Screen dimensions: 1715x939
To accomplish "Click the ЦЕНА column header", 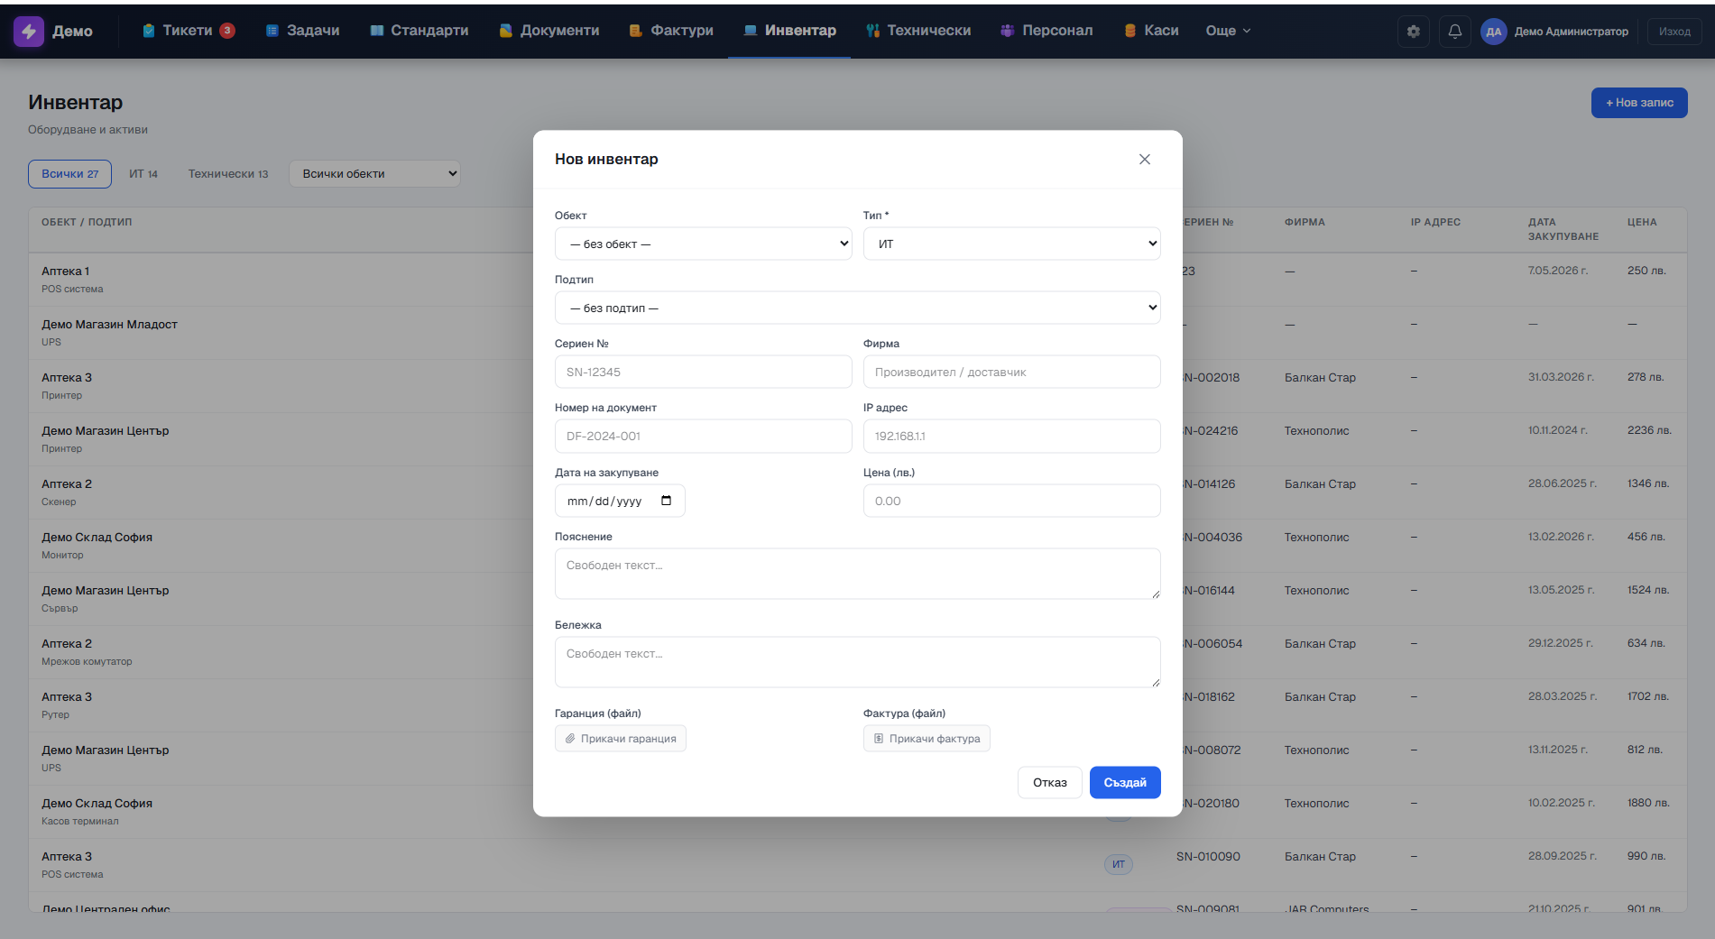I will (1642, 222).
